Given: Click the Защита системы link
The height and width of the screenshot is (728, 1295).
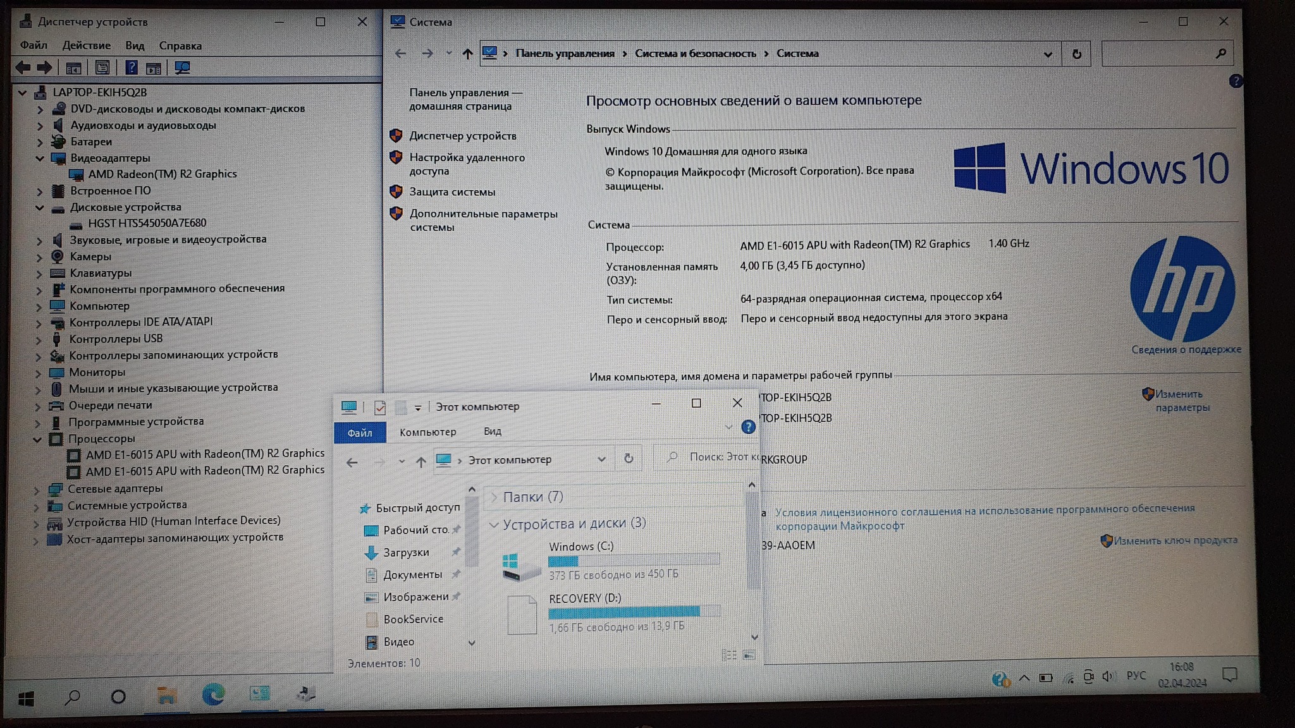Looking at the screenshot, I should pyautogui.click(x=451, y=192).
